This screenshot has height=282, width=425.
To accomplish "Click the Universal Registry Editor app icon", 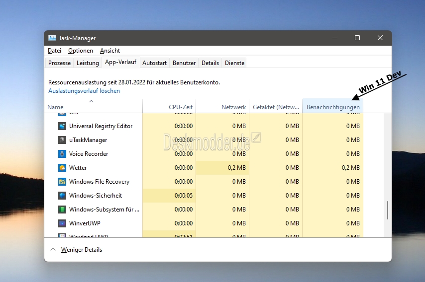I will (x=62, y=126).
